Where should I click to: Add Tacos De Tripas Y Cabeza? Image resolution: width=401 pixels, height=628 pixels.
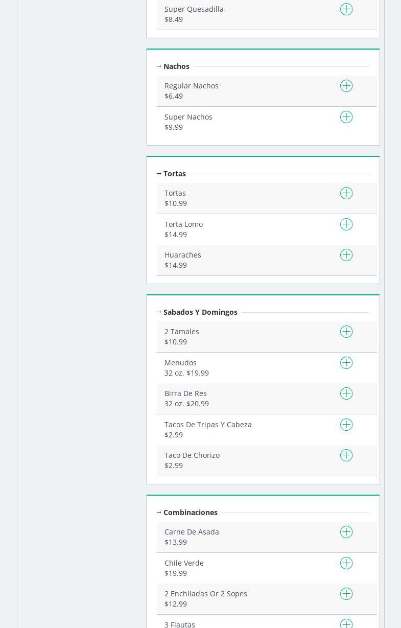click(346, 425)
